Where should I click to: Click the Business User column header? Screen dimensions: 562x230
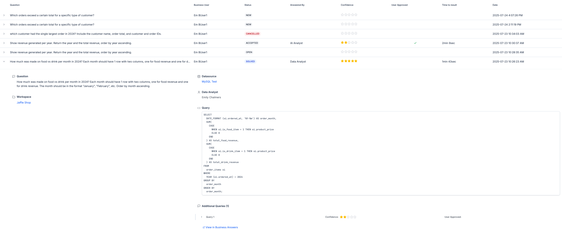pyautogui.click(x=201, y=5)
